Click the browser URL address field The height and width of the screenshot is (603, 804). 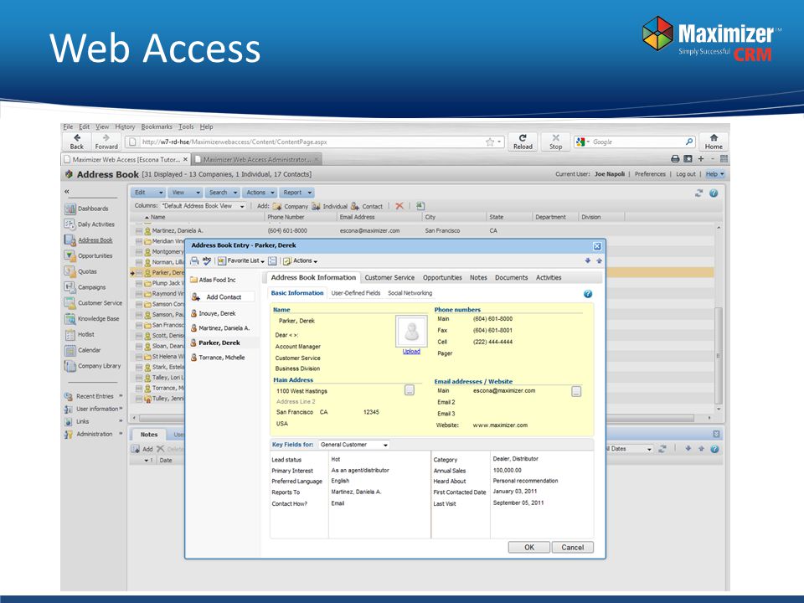316,142
